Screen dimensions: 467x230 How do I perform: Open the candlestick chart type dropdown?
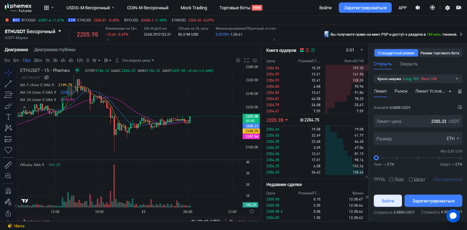[x=108, y=61]
